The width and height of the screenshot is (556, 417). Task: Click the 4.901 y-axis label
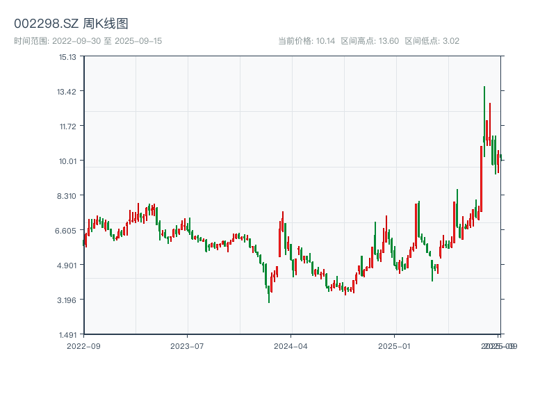tap(67, 265)
